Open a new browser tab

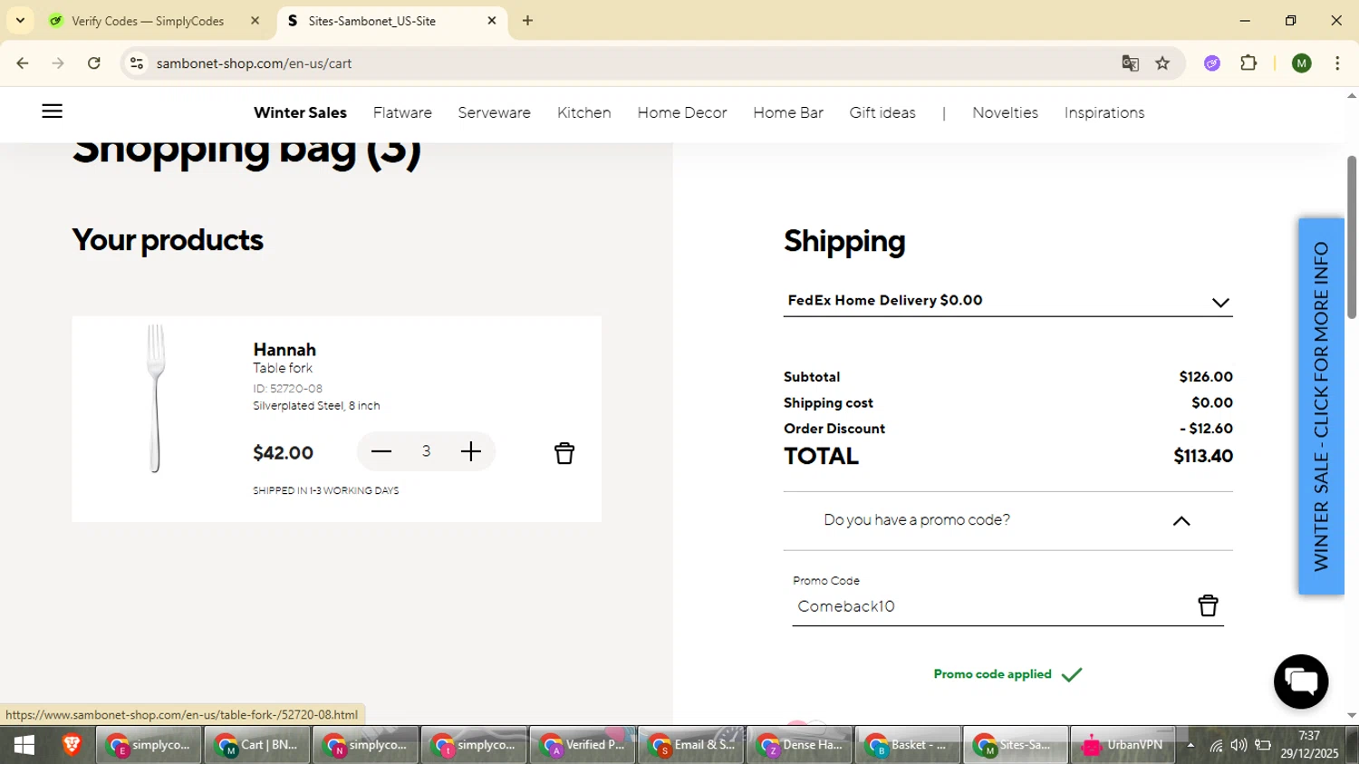point(527,20)
